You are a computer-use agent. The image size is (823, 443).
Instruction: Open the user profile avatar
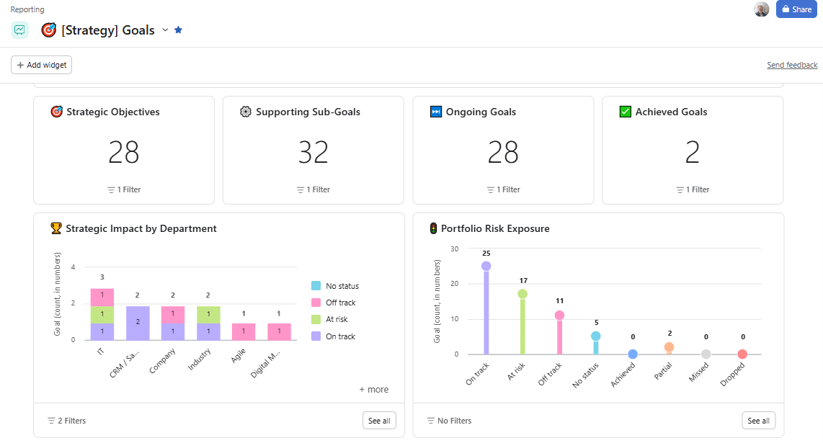point(762,9)
